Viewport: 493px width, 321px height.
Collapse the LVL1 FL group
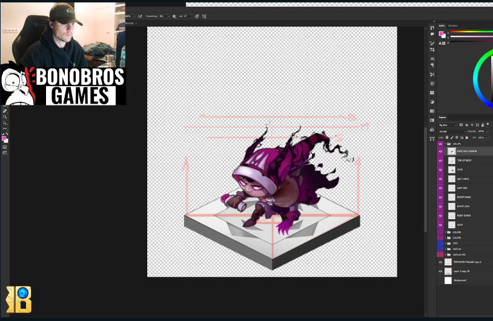pos(445,144)
